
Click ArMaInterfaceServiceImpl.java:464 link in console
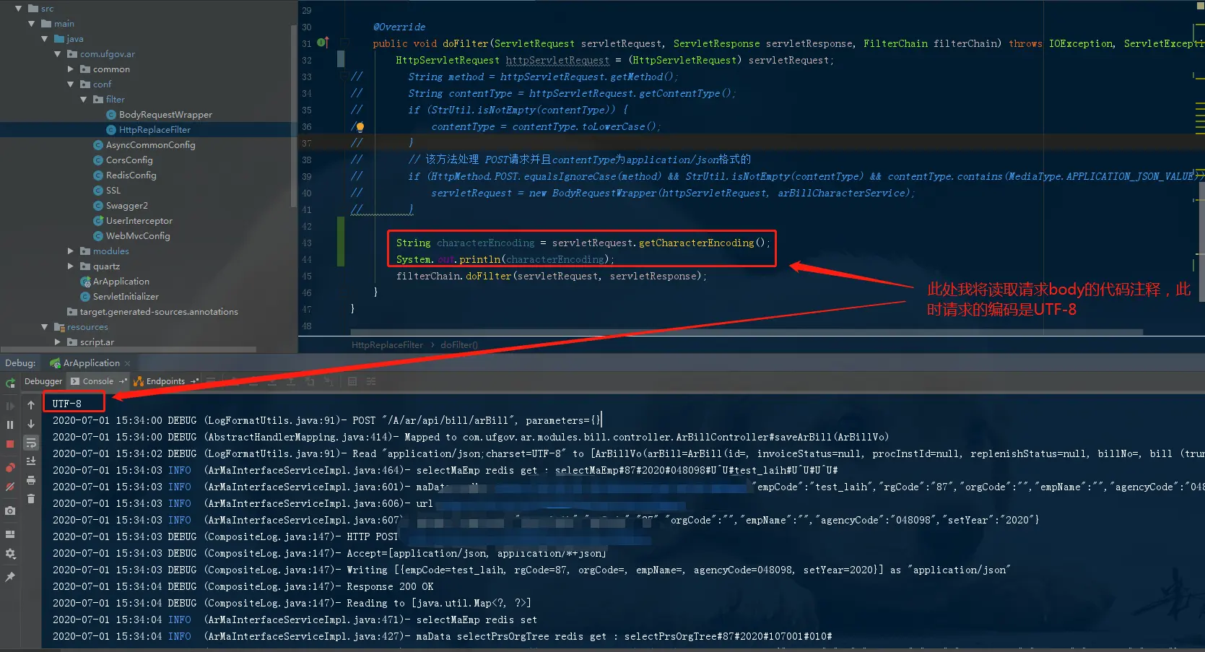304,470
